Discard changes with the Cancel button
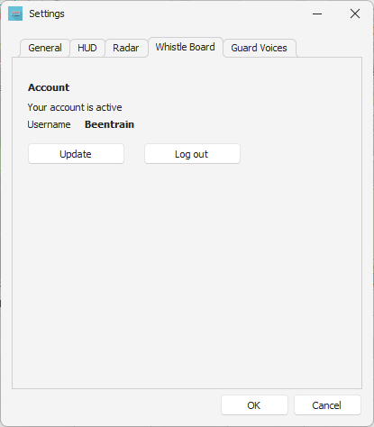 click(327, 405)
